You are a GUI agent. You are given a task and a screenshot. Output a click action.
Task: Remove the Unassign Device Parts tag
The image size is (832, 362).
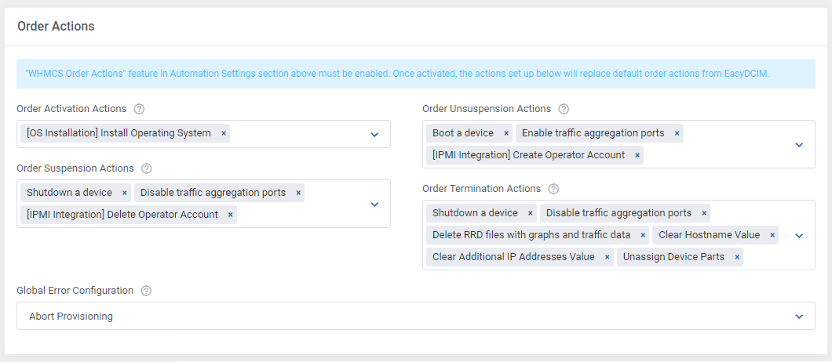[736, 257]
